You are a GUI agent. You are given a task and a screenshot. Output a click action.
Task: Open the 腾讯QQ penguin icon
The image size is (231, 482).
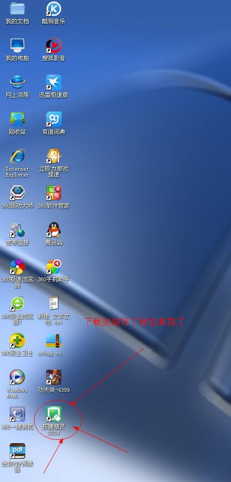[54, 230]
